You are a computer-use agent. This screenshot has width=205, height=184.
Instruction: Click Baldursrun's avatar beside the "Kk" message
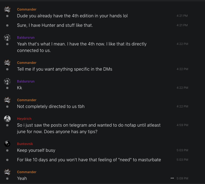click(7, 81)
